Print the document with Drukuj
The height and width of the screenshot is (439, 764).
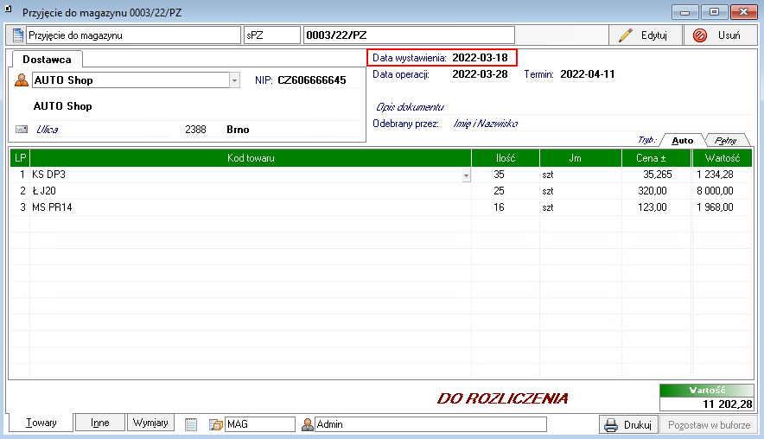629,424
